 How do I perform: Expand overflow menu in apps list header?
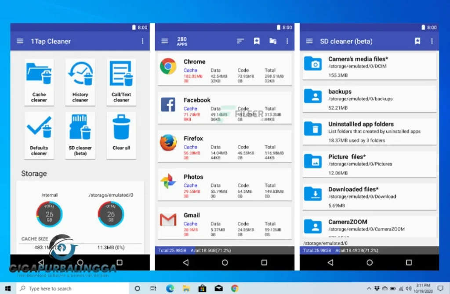287,41
